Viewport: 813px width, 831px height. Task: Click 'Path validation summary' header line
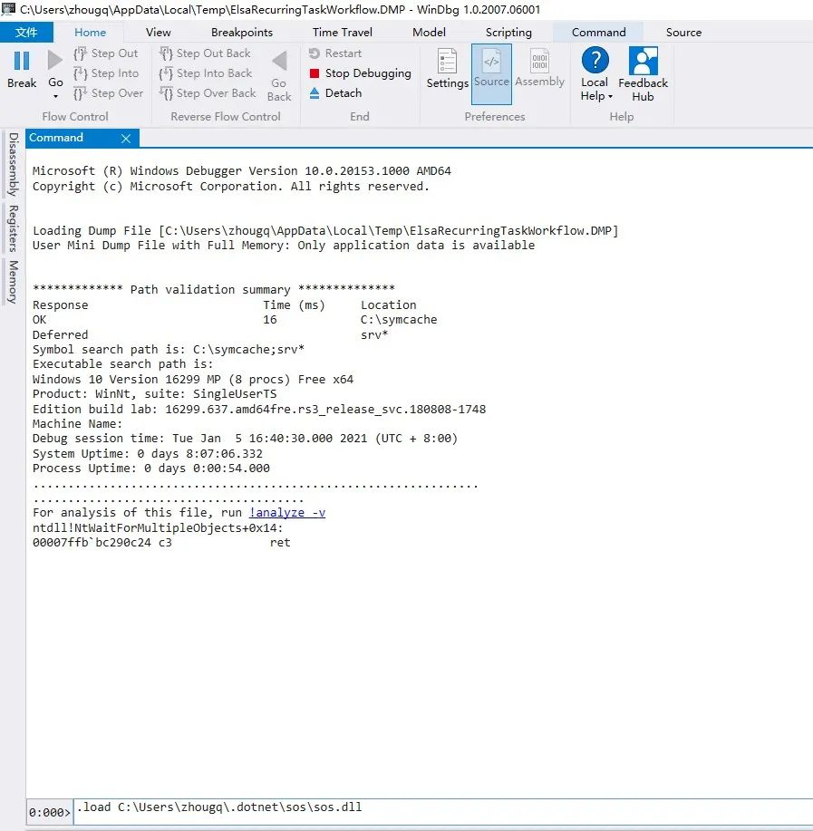pos(214,289)
